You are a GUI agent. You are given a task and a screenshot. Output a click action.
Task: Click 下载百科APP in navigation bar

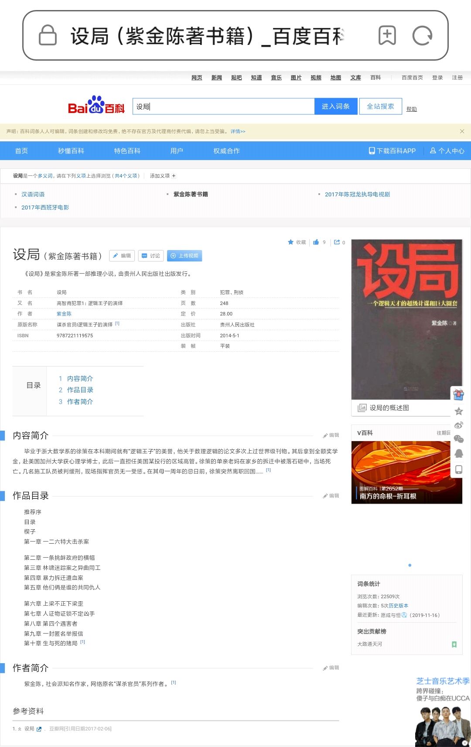(x=392, y=151)
